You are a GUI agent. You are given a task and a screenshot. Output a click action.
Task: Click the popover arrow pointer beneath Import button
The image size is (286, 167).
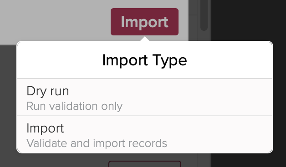point(145,39)
